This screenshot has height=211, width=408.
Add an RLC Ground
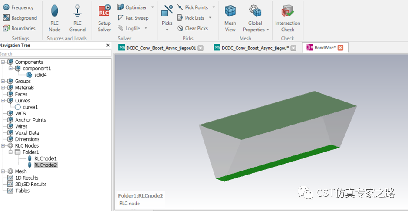tap(77, 19)
